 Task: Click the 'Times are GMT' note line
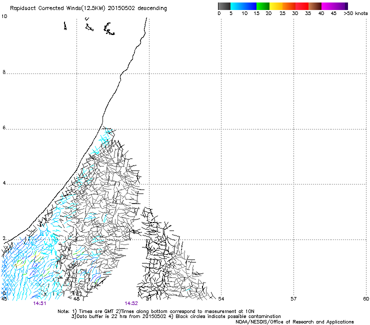[156, 311]
